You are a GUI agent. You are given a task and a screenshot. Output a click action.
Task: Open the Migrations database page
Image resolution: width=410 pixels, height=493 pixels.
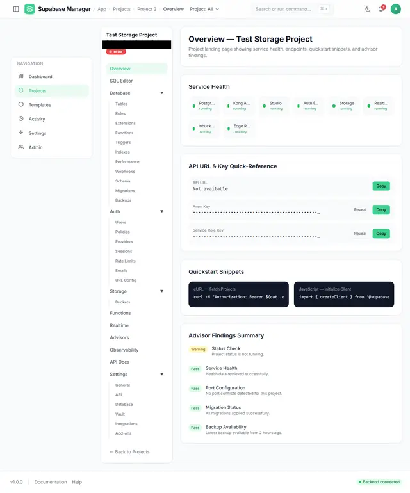point(125,191)
